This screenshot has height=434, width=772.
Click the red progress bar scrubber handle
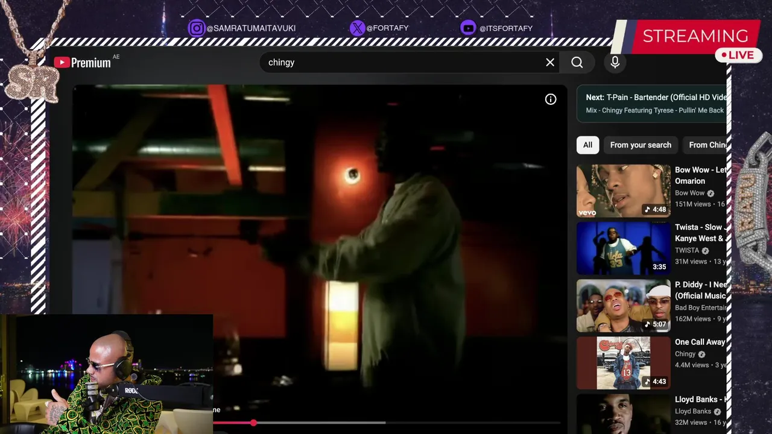[253, 423]
